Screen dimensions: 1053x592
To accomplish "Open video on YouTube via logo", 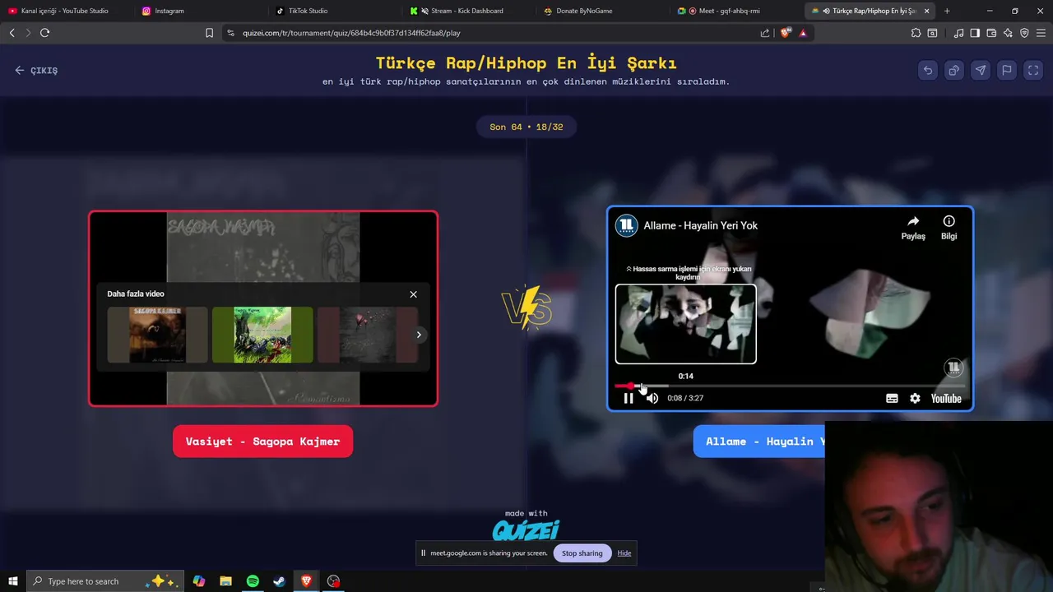I will [x=946, y=398].
